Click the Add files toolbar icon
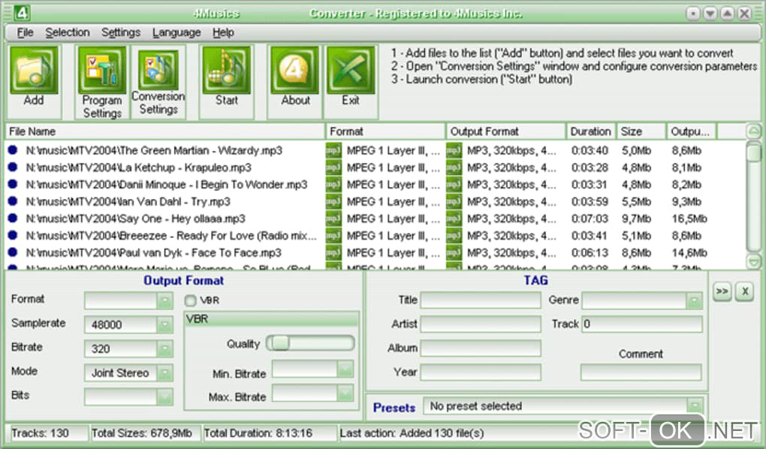The height and width of the screenshot is (449, 766). click(x=34, y=70)
